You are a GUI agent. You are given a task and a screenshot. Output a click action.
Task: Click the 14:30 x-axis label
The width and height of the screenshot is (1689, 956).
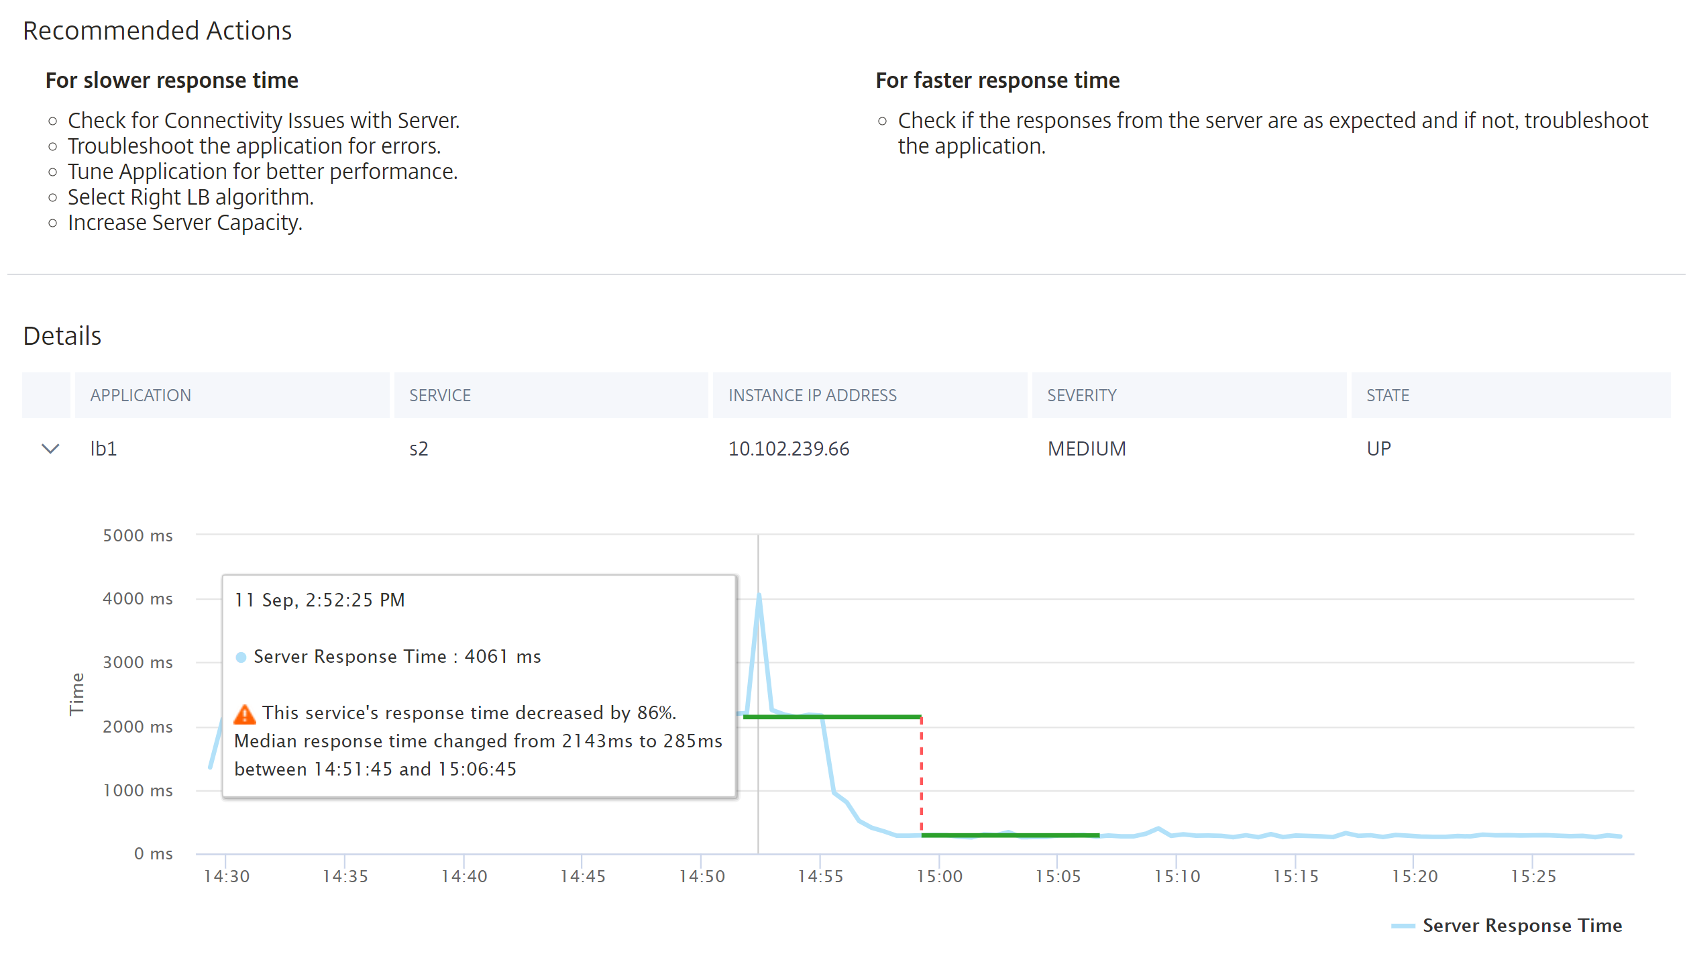[x=227, y=876]
